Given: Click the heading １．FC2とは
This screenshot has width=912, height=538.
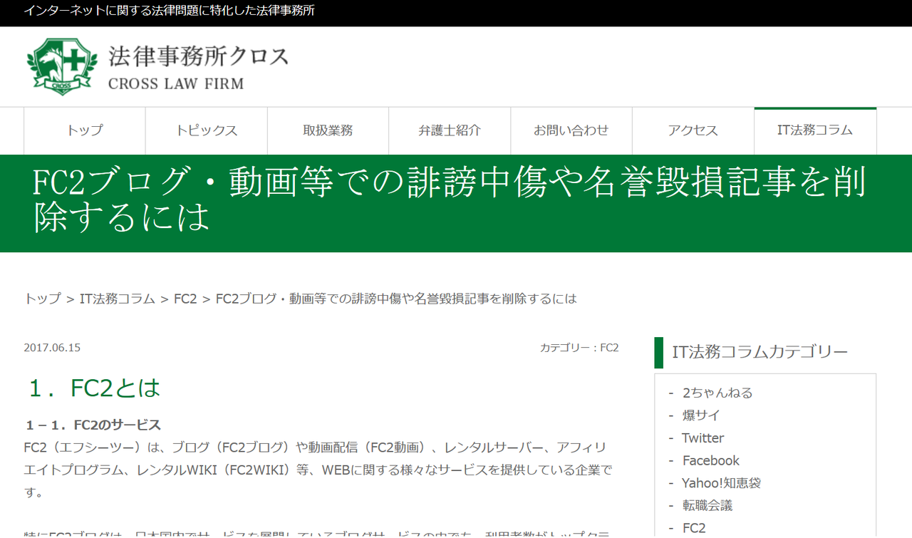Looking at the screenshot, I should (94, 388).
